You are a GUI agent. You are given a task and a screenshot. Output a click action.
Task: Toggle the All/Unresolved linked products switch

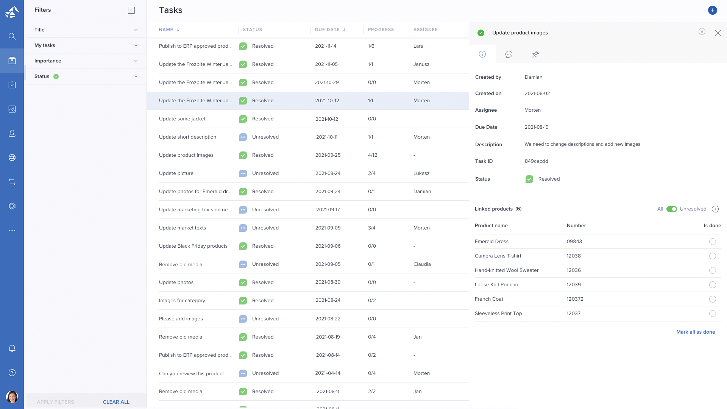671,209
